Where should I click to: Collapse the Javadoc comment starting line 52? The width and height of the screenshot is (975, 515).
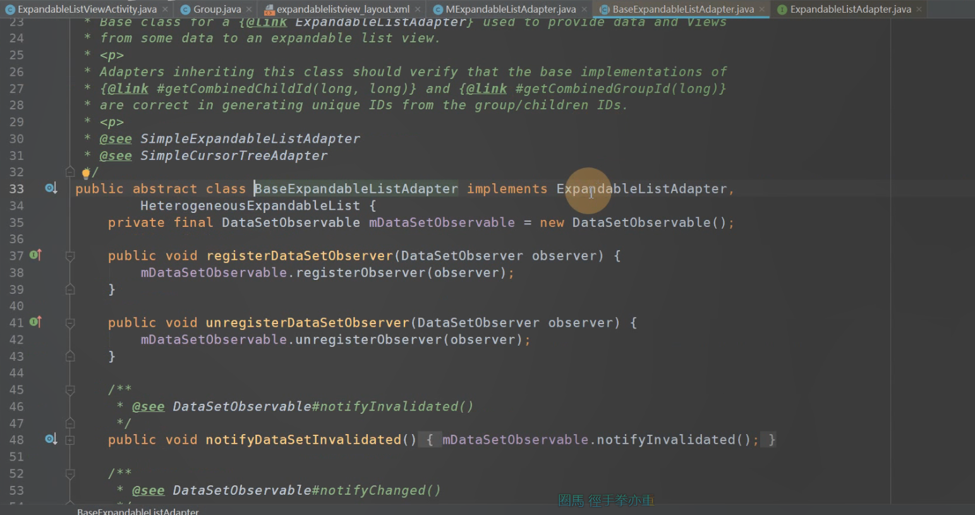[70, 473]
